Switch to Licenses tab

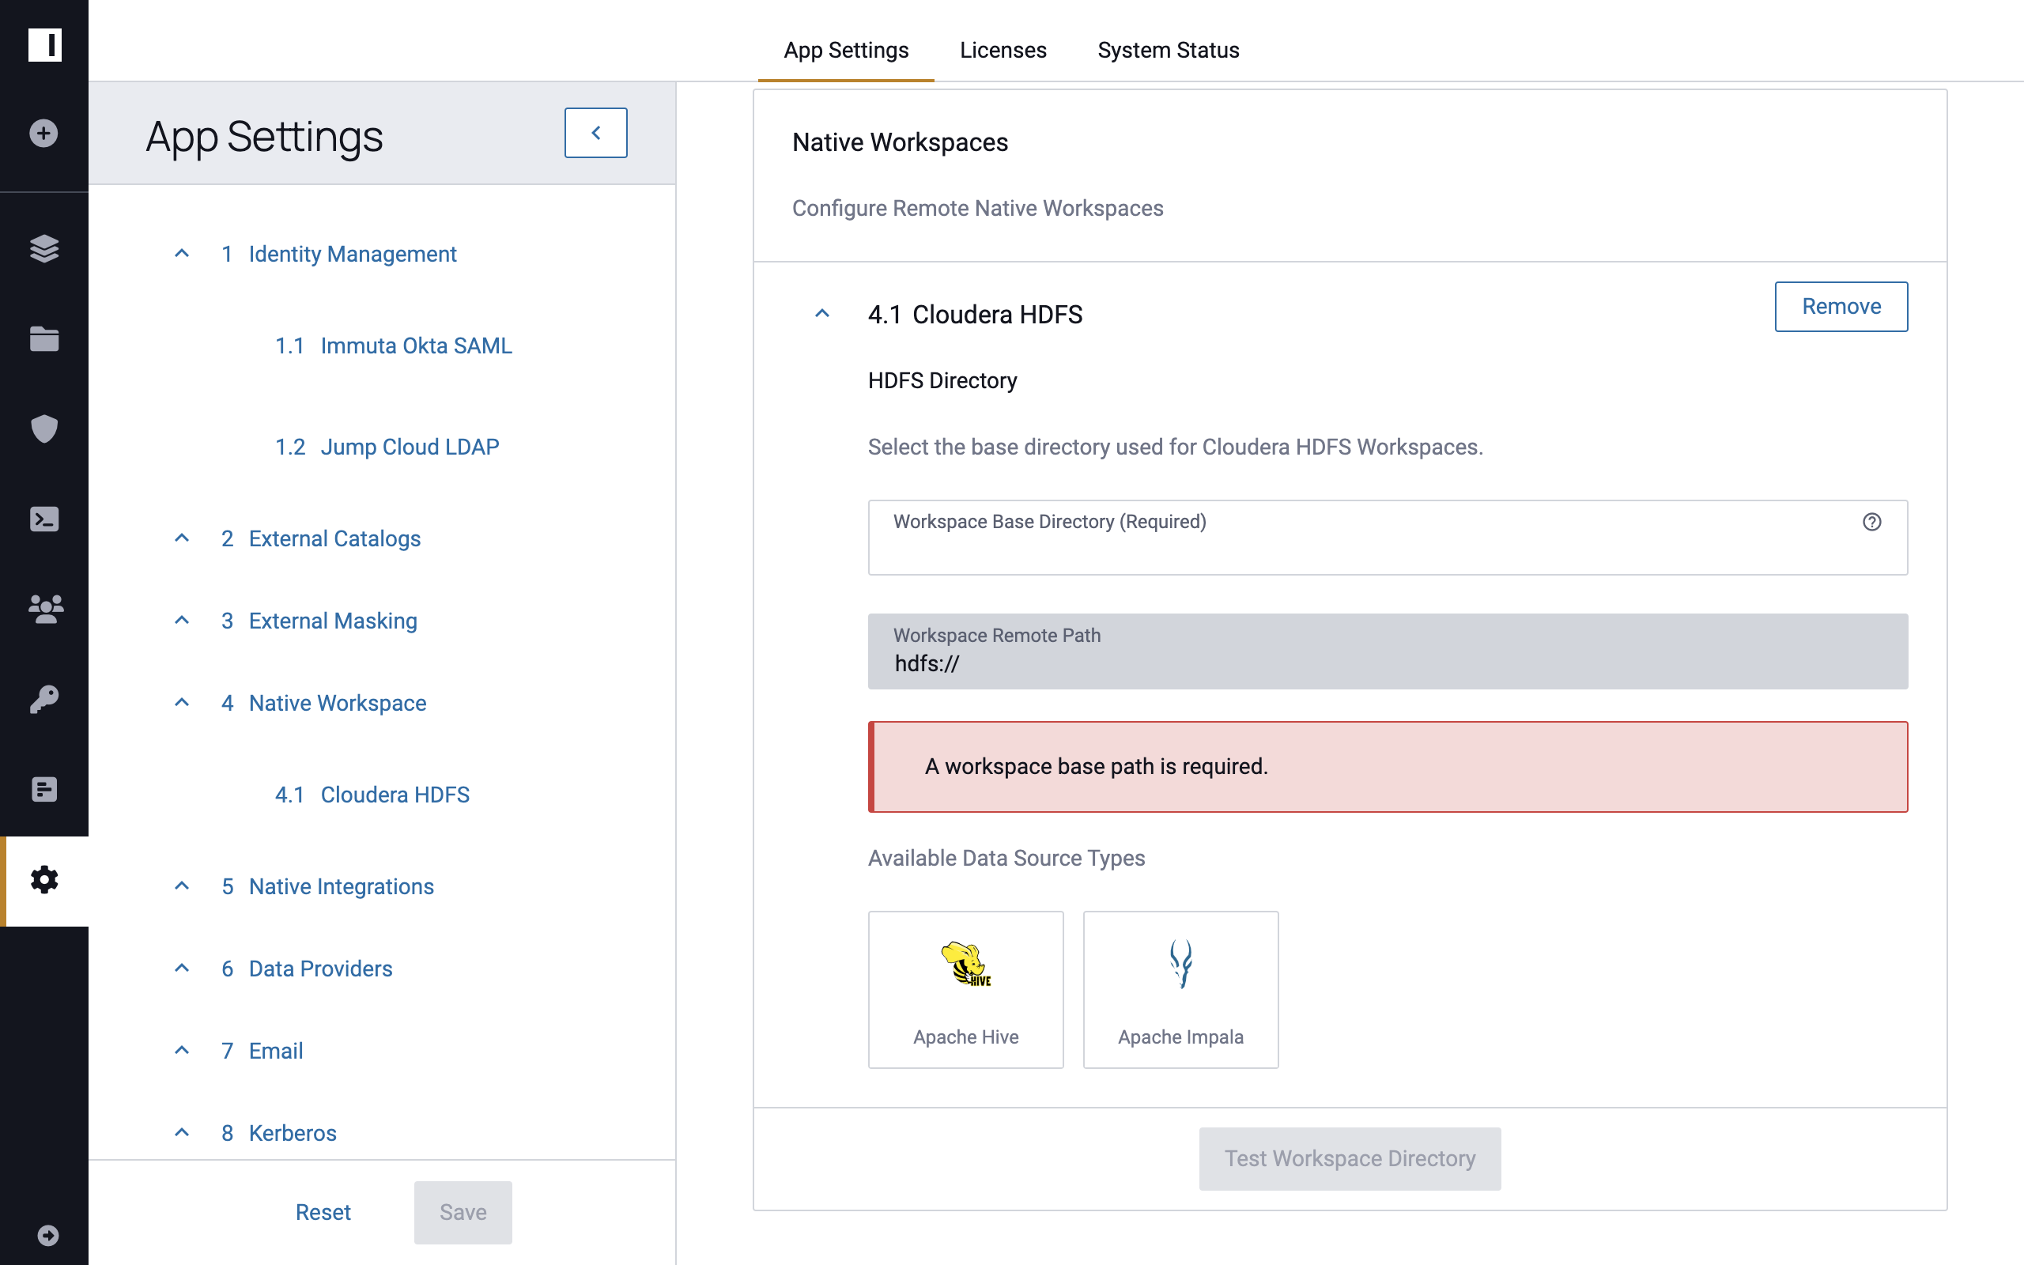coord(1003,50)
